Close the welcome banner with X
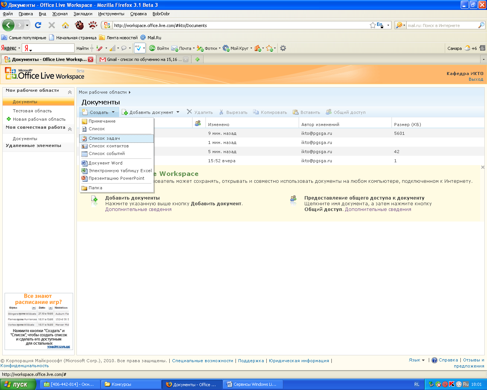Screen dimensions: 487x390 click(x=483, y=167)
